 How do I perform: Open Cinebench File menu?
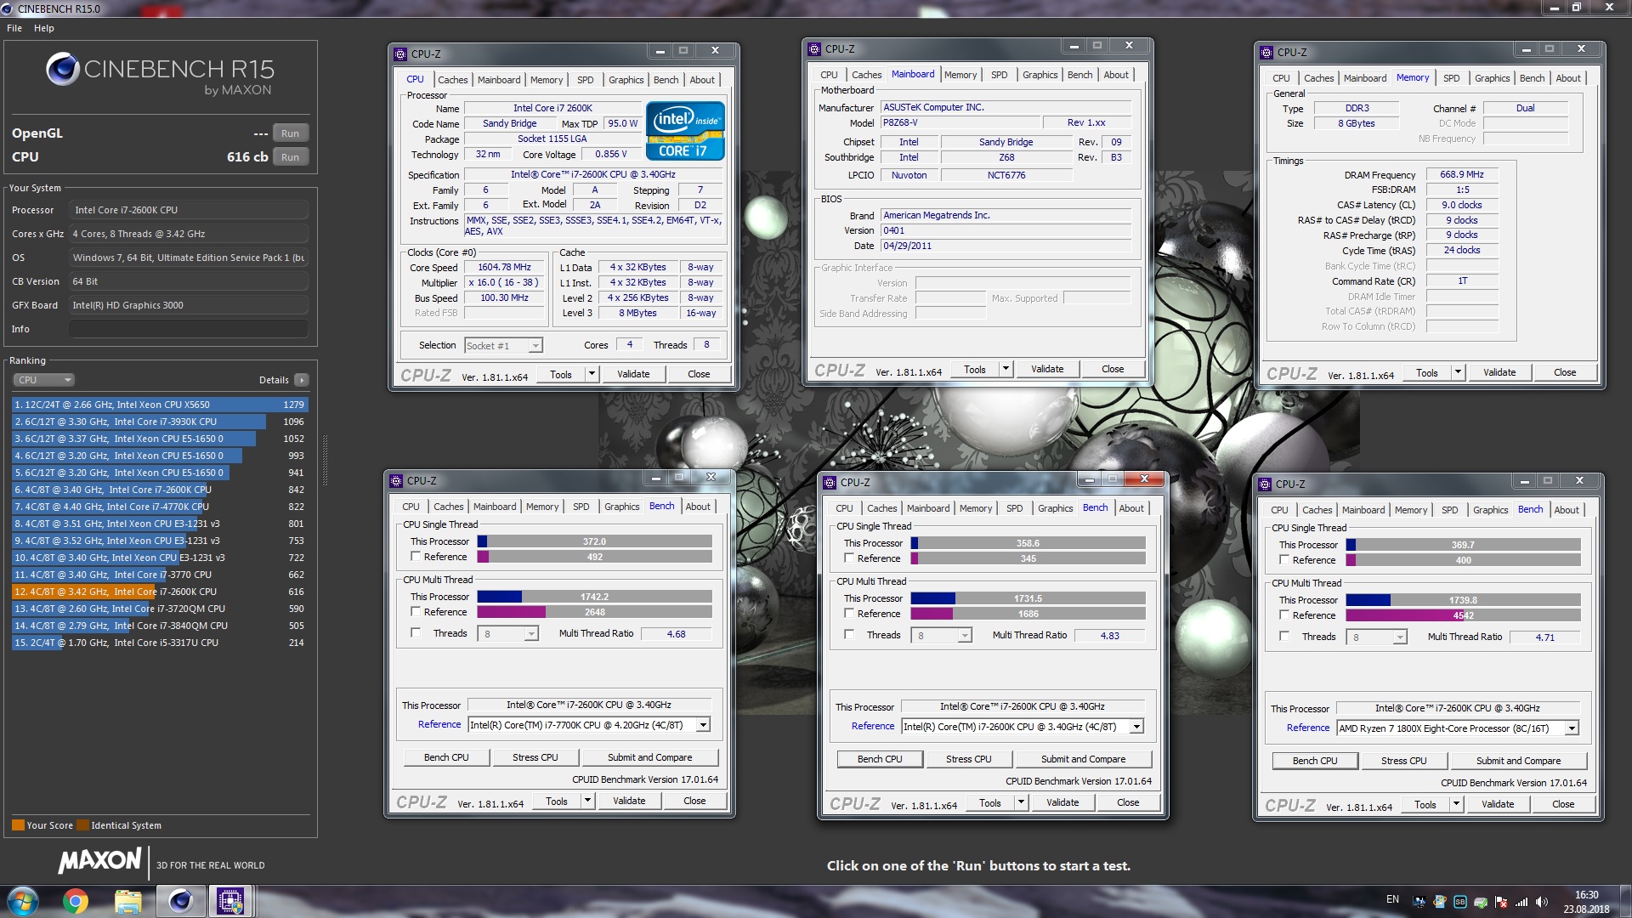pos(14,28)
